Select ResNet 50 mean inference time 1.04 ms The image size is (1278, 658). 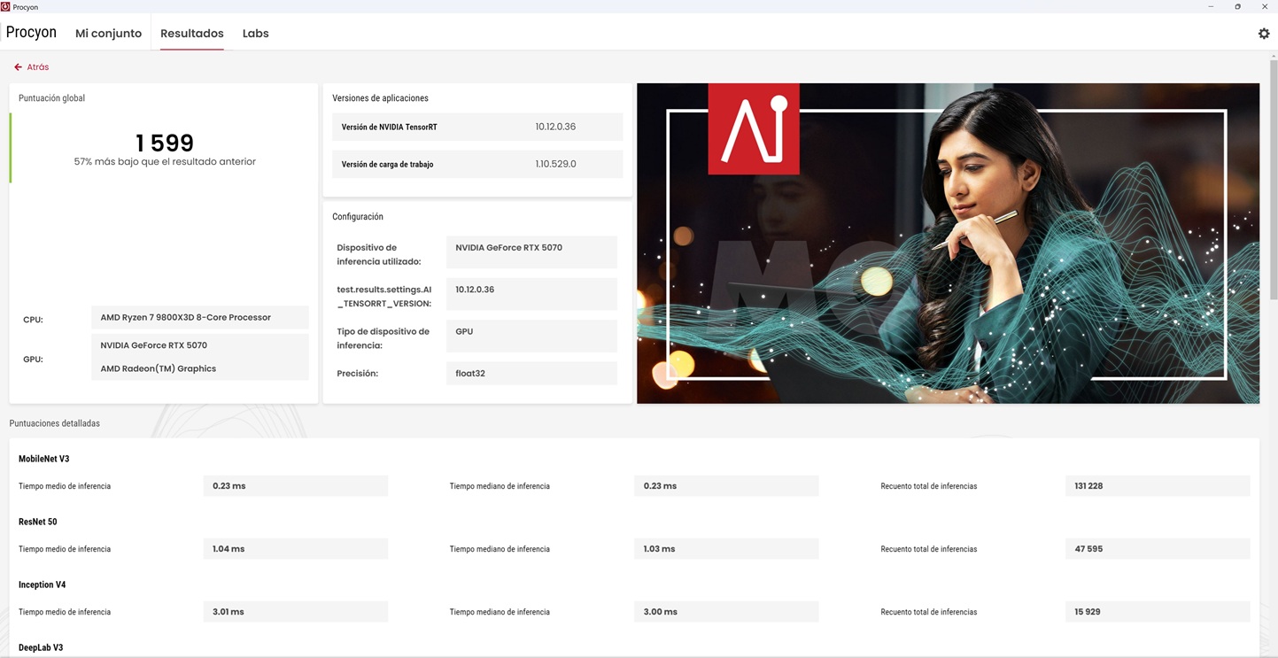(x=296, y=549)
